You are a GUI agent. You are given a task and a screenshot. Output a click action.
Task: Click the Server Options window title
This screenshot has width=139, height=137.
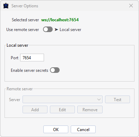[x=25, y=6]
